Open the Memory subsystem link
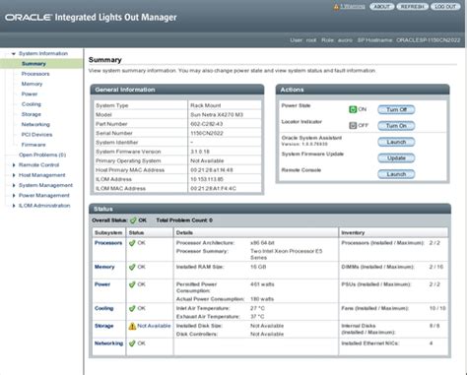The image size is (467, 375). [x=104, y=267]
